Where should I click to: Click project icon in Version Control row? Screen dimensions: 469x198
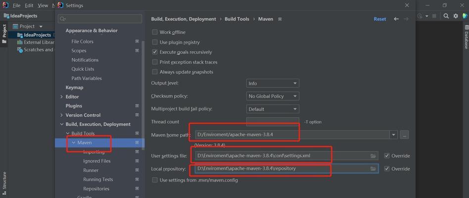[137, 115]
